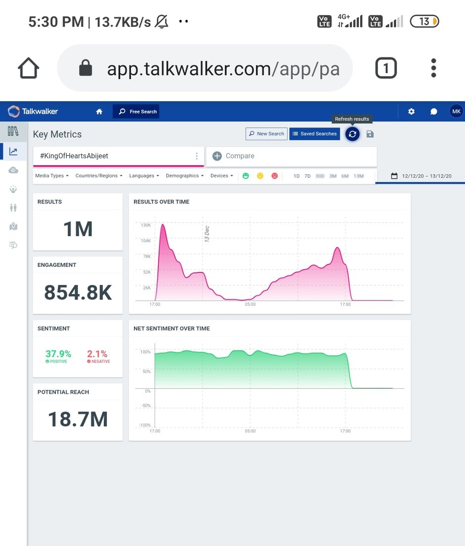Open settings gear in top bar
The image size is (465, 546).
pyautogui.click(x=411, y=112)
